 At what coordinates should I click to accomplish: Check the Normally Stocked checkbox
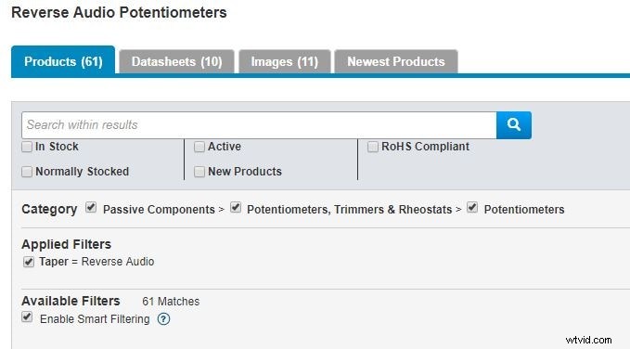[27, 172]
